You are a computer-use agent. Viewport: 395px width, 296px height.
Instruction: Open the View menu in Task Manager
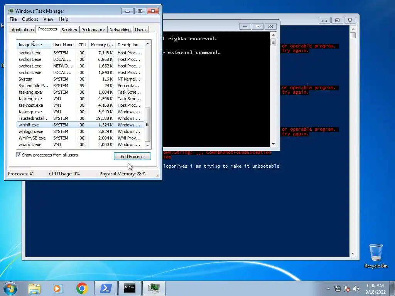[48, 19]
